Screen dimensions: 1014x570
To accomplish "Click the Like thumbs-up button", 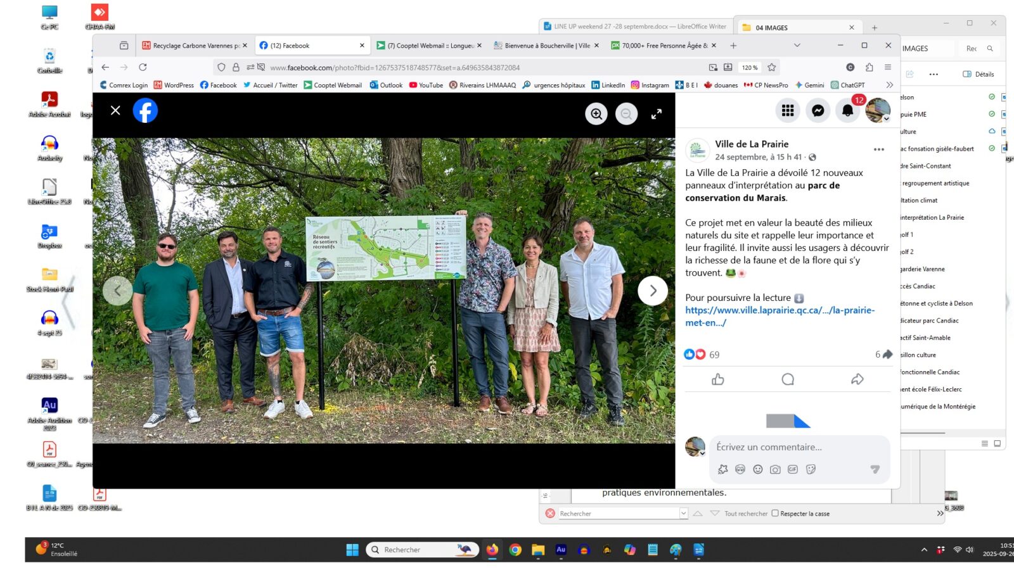I will coord(717,379).
